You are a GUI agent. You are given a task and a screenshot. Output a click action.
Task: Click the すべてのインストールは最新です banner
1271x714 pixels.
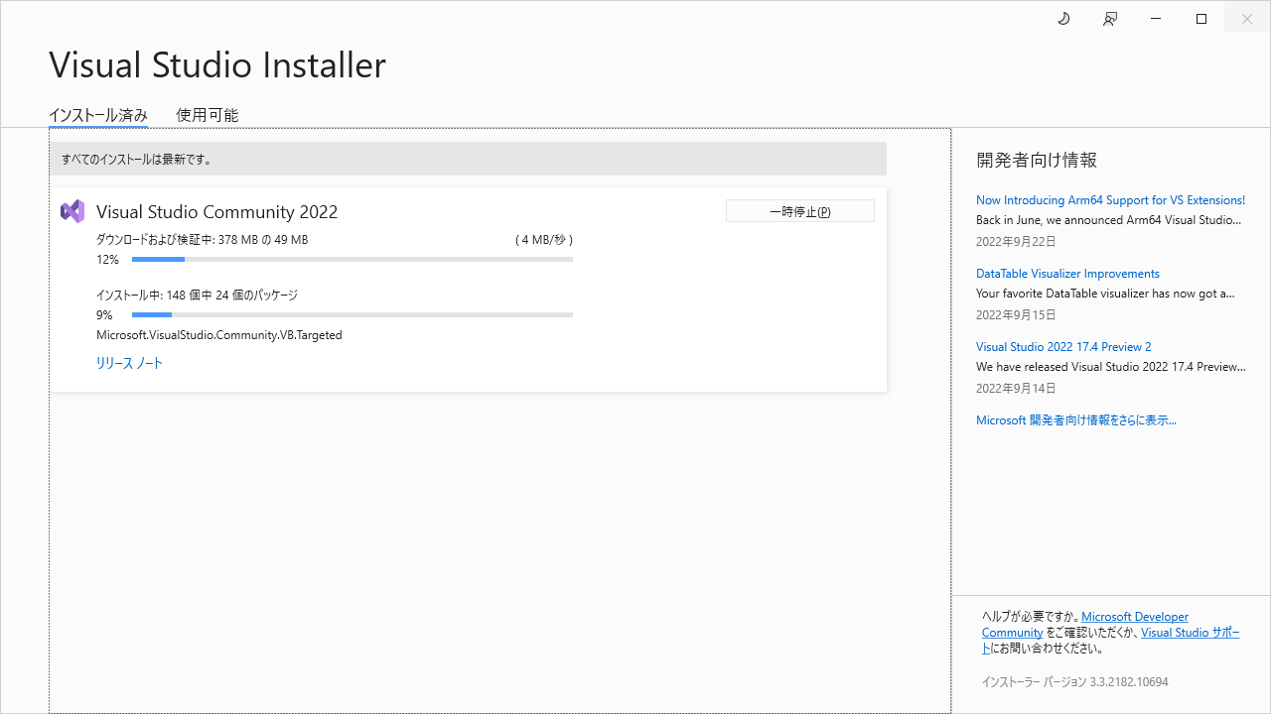tap(468, 159)
